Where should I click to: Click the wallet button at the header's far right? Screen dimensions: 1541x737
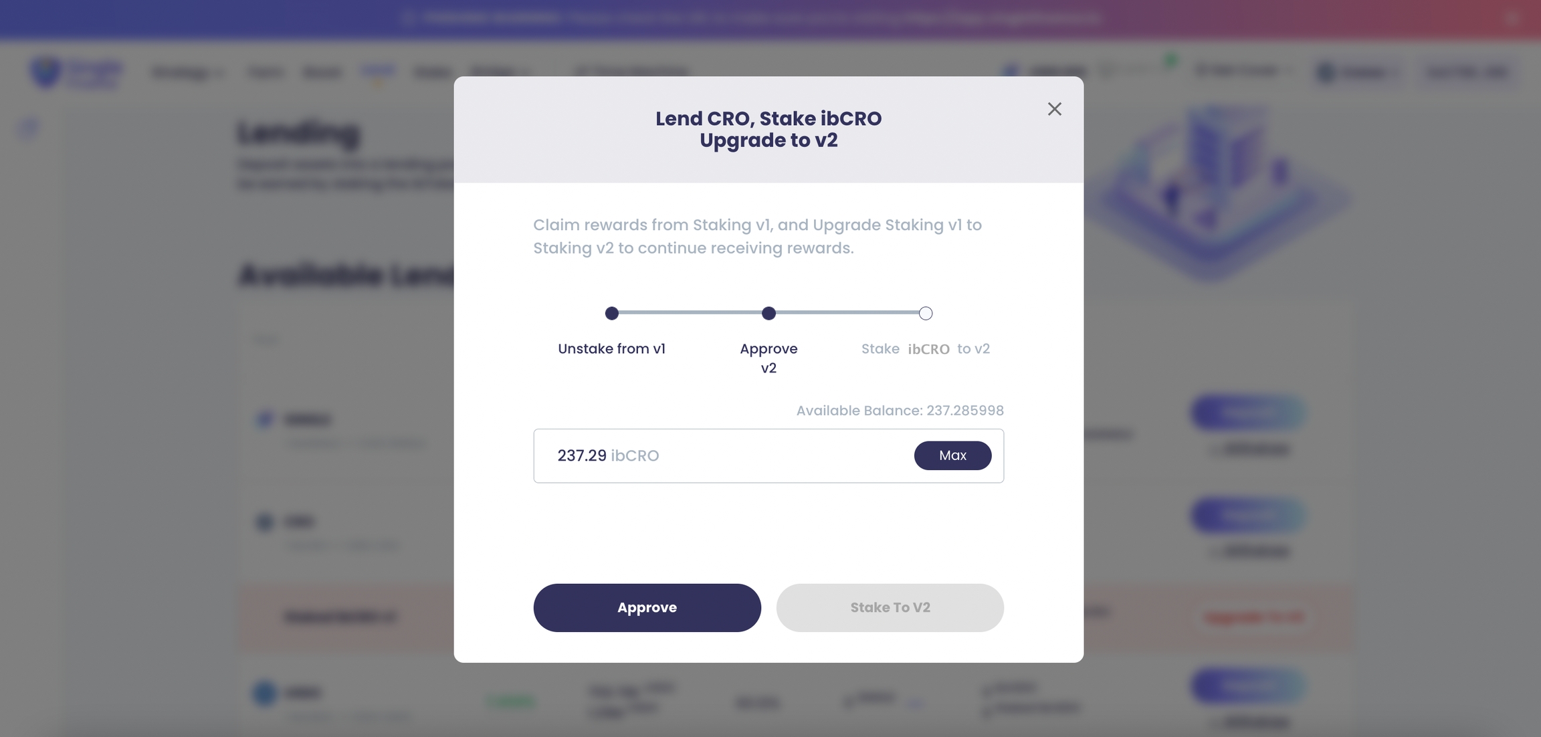click(x=1467, y=72)
